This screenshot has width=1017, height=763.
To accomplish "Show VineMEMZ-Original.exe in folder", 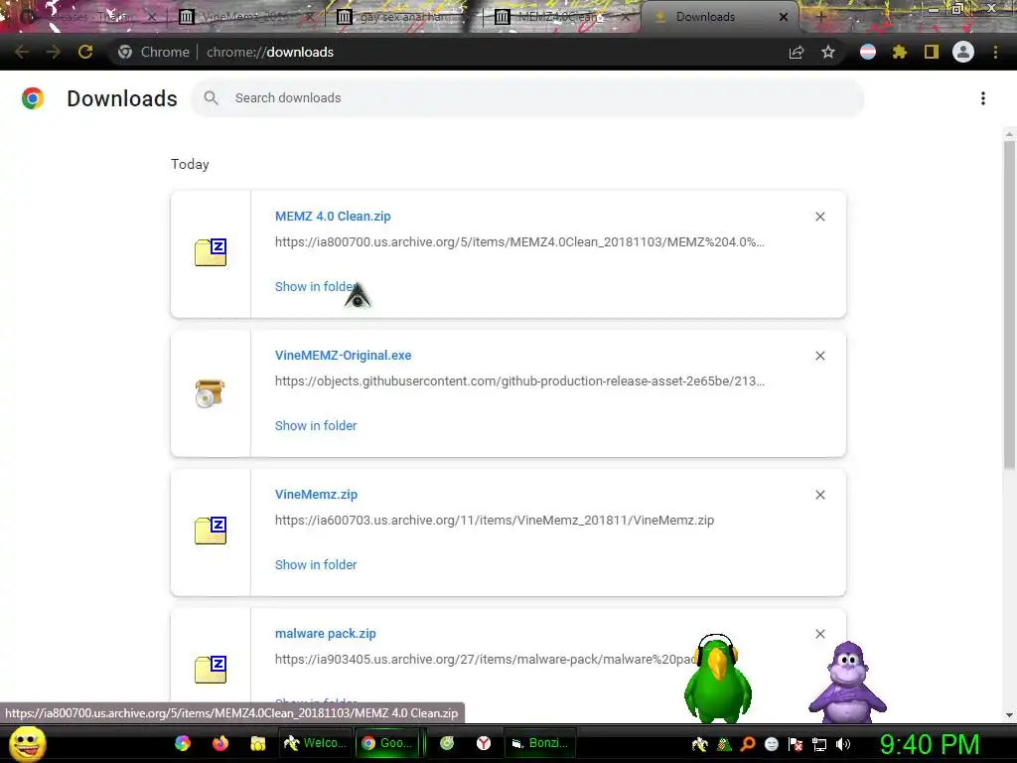I will click(316, 425).
